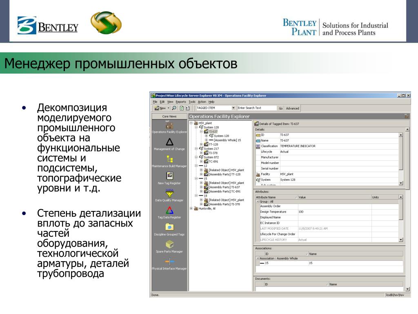The image size is (418, 314).
Task: Click the Advanced search button
Action: click(x=292, y=108)
